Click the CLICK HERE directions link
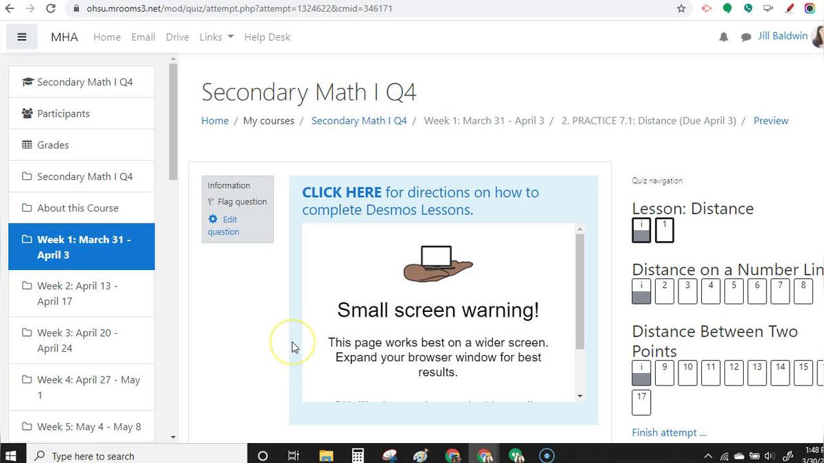Screen dimensions: 824x463 tap(342, 192)
